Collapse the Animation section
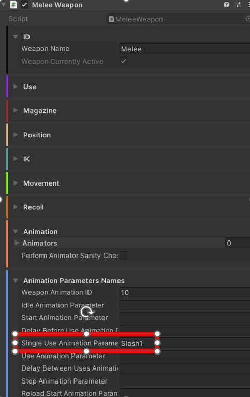 coord(16,232)
